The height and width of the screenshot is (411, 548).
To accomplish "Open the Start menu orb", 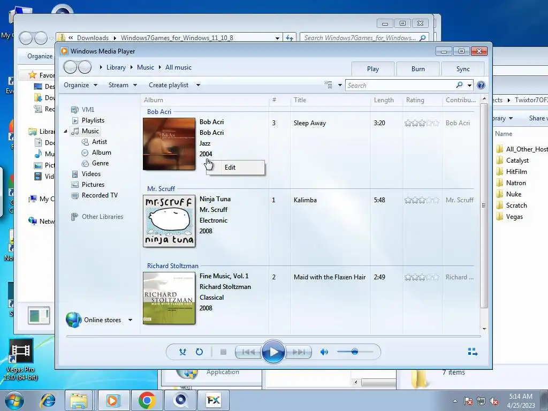I will (x=14, y=400).
